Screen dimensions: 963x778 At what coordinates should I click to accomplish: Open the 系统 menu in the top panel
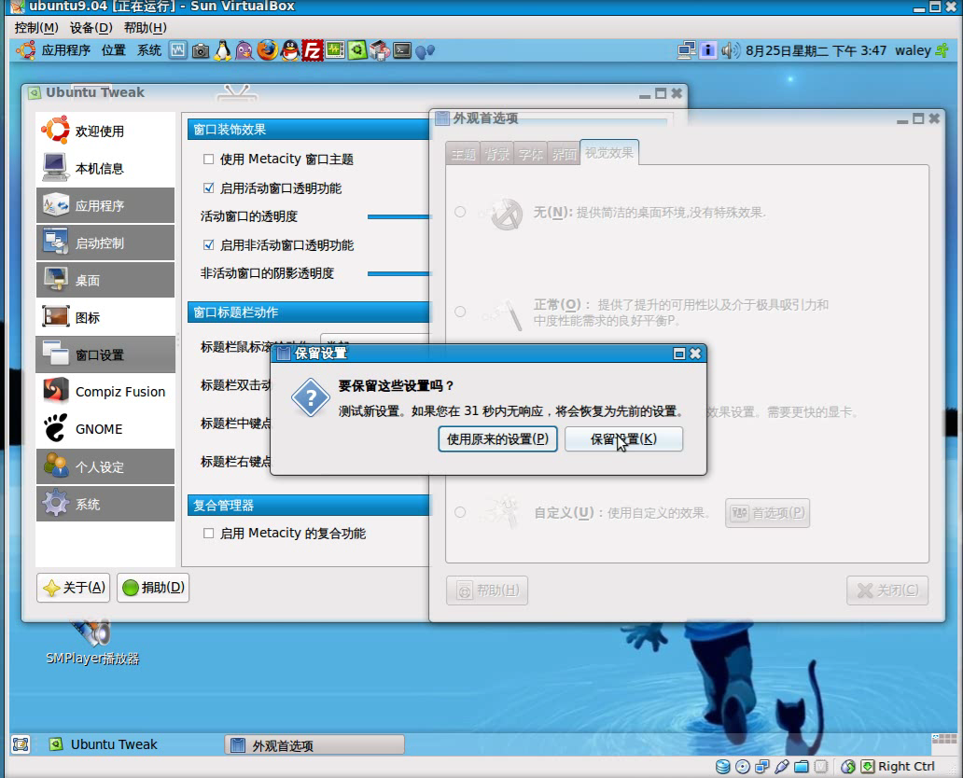(149, 50)
